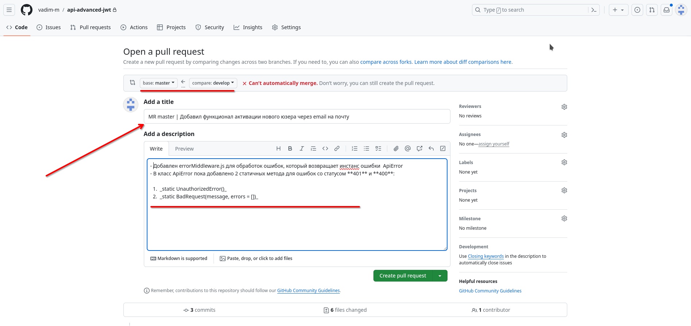Click the saved replies arrow icon
This screenshot has height=326, width=691.
(431, 148)
